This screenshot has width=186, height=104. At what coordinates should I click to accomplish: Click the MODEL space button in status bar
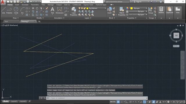tap(113, 102)
